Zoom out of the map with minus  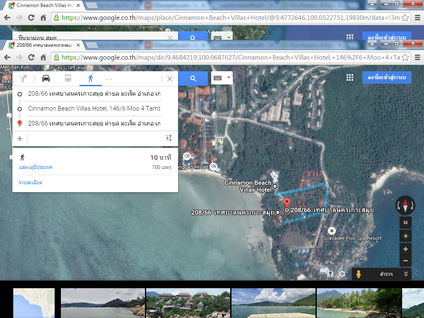click(405, 261)
